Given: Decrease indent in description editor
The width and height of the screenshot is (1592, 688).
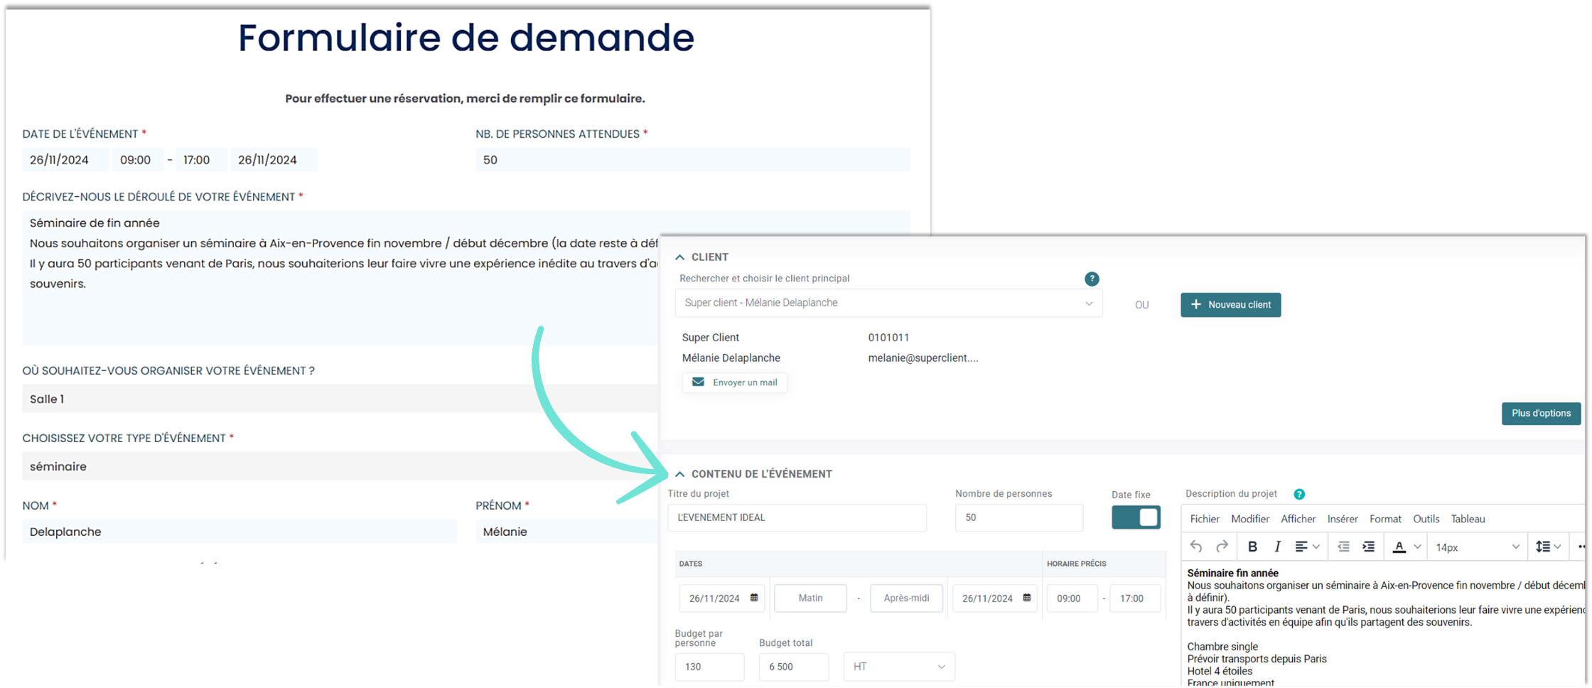Looking at the screenshot, I should (x=1343, y=547).
